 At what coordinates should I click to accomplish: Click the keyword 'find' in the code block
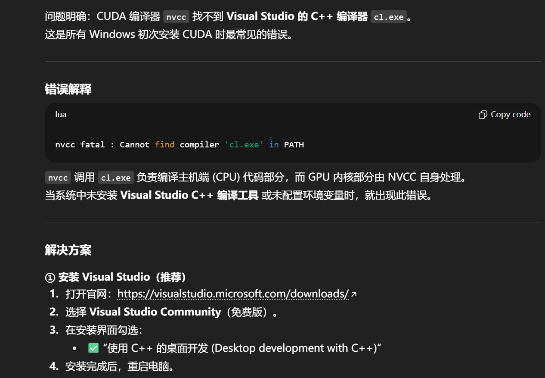pos(164,145)
